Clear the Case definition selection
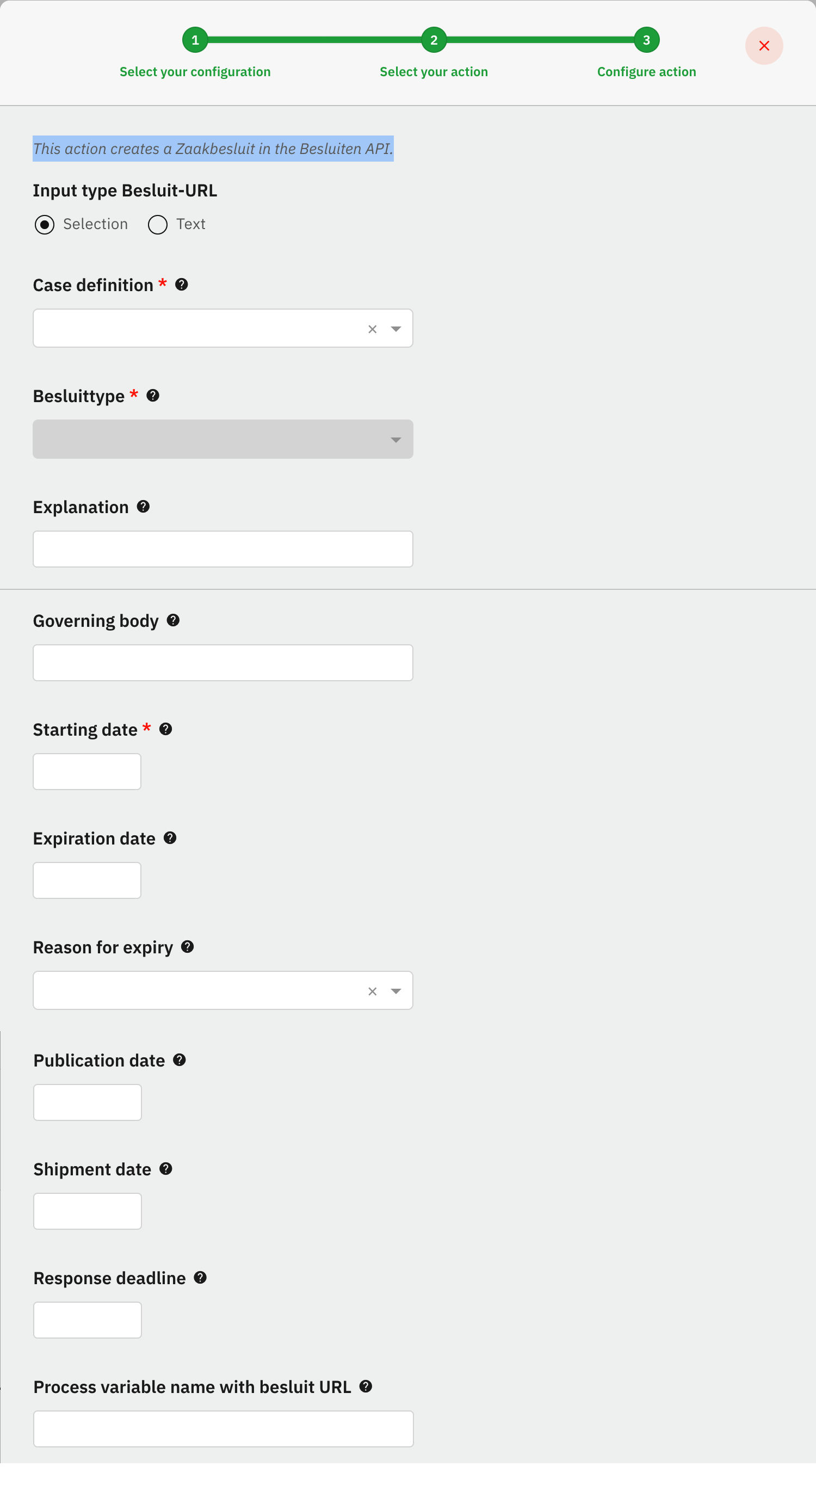The width and height of the screenshot is (816, 1510). (372, 329)
